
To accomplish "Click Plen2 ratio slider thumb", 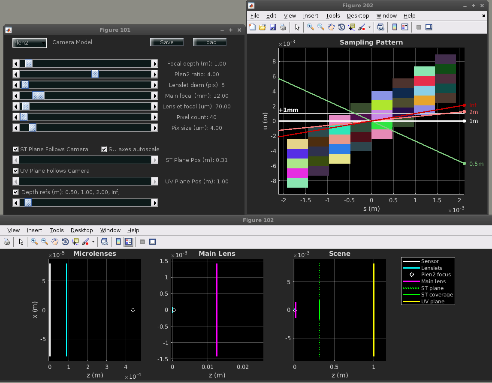I will point(95,74).
